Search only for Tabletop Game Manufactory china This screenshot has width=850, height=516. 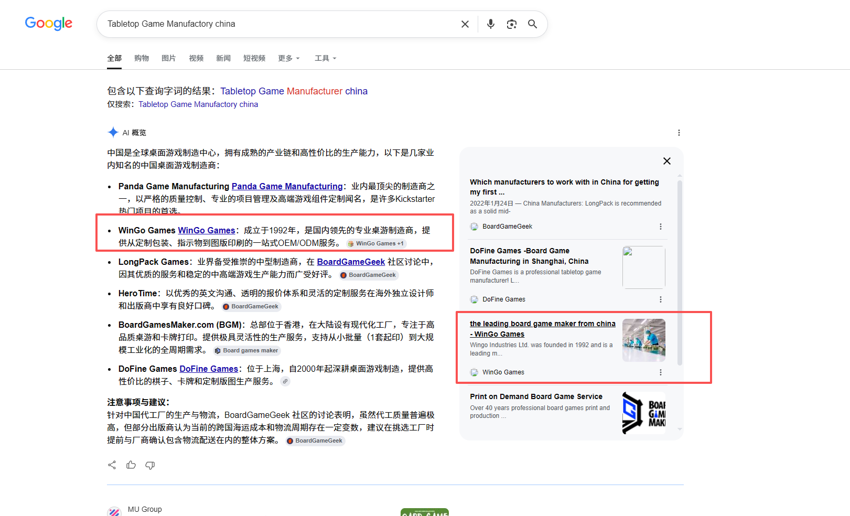198,104
